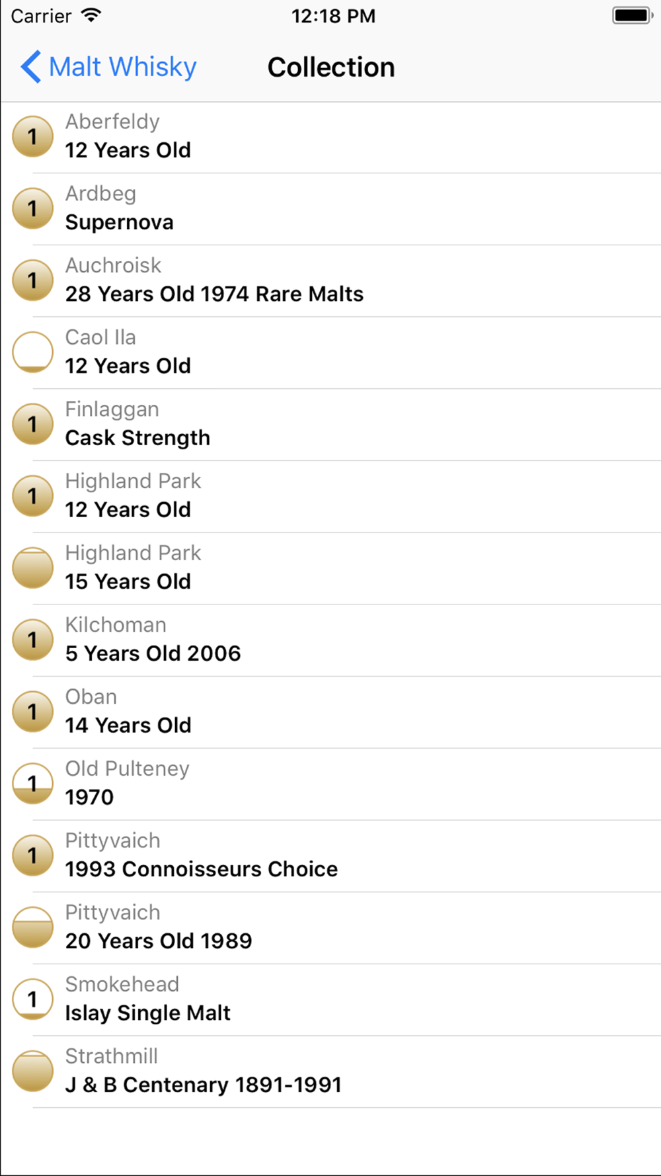Image resolution: width=661 pixels, height=1176 pixels.
Task: Go back to Malt Whisky
Action: point(123,67)
